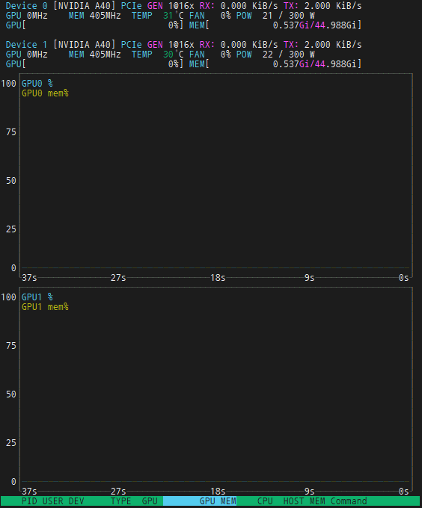The height and width of the screenshot is (508, 422).
Task: Click Device 0 TX value 2.000 KiB/s
Action: [333, 6]
